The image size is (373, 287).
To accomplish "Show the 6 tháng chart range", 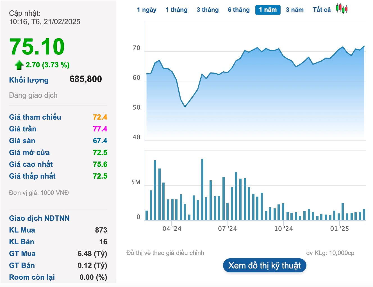I will pyautogui.click(x=239, y=10).
